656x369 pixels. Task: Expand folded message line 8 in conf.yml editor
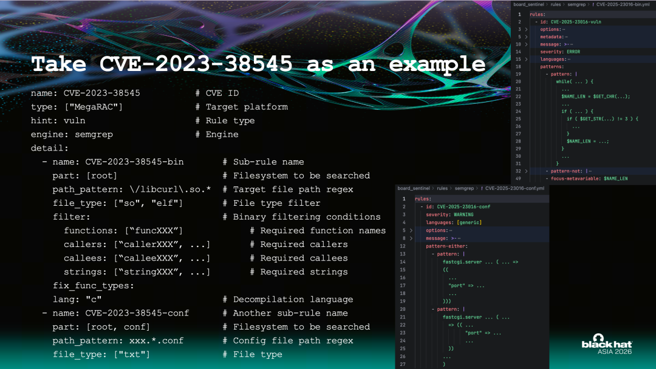(x=411, y=238)
